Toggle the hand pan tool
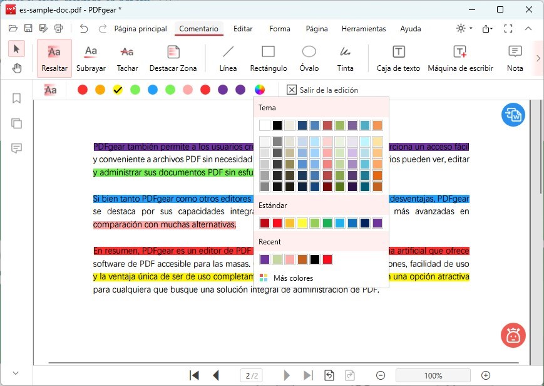Viewport: 544px width, 386px height. pos(17,68)
